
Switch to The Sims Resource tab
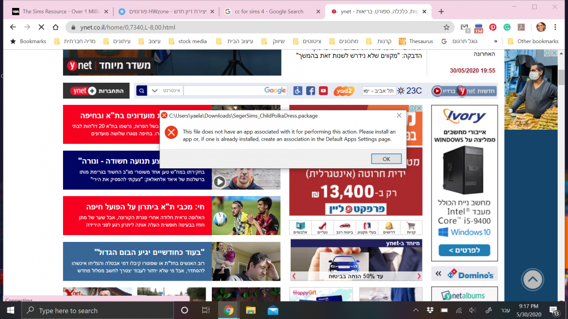[x=60, y=11]
